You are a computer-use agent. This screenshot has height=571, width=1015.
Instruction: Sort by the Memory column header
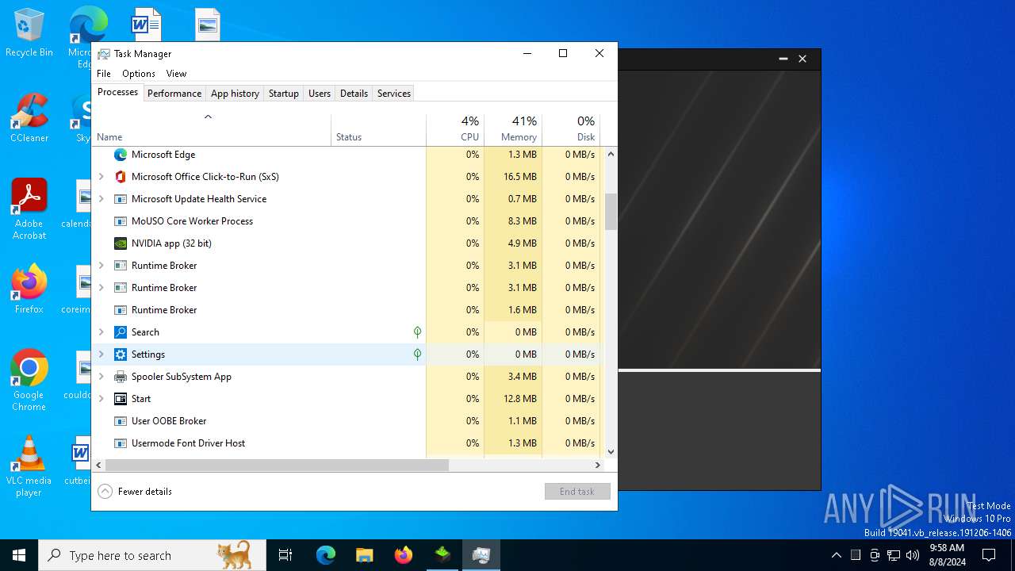click(513, 130)
